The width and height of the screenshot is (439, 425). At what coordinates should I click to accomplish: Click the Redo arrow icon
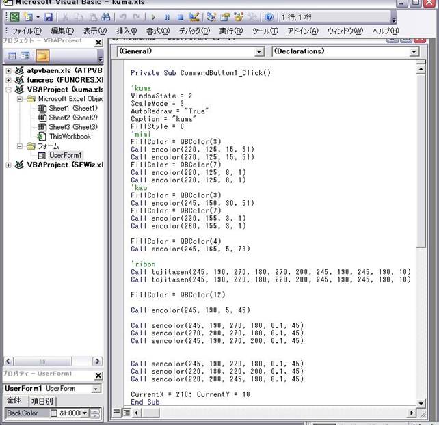coord(137,17)
